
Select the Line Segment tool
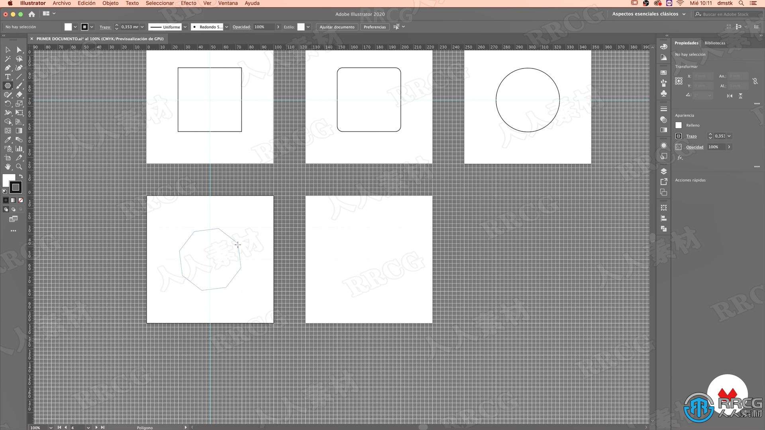19,77
